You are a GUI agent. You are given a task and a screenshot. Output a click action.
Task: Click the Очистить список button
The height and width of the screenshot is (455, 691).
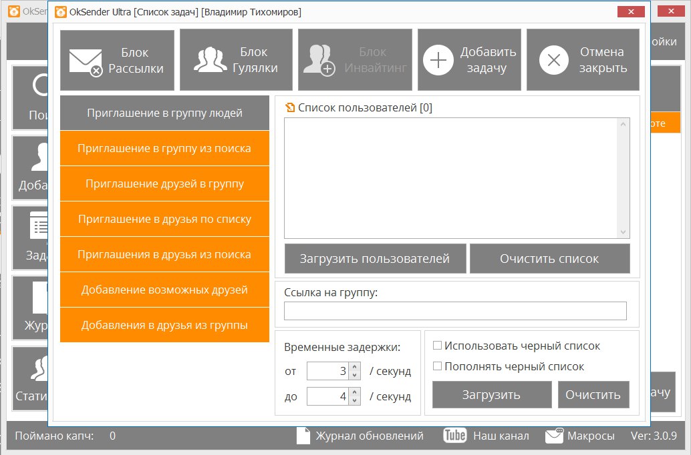tap(549, 258)
